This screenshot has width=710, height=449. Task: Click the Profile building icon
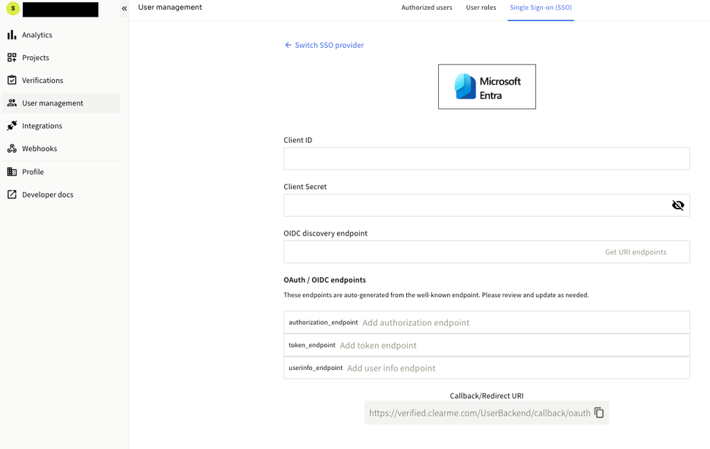coord(12,172)
